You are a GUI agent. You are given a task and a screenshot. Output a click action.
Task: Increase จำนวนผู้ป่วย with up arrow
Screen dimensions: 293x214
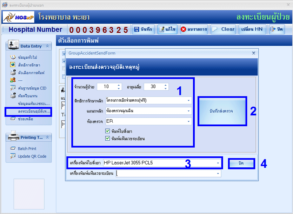(119, 85)
